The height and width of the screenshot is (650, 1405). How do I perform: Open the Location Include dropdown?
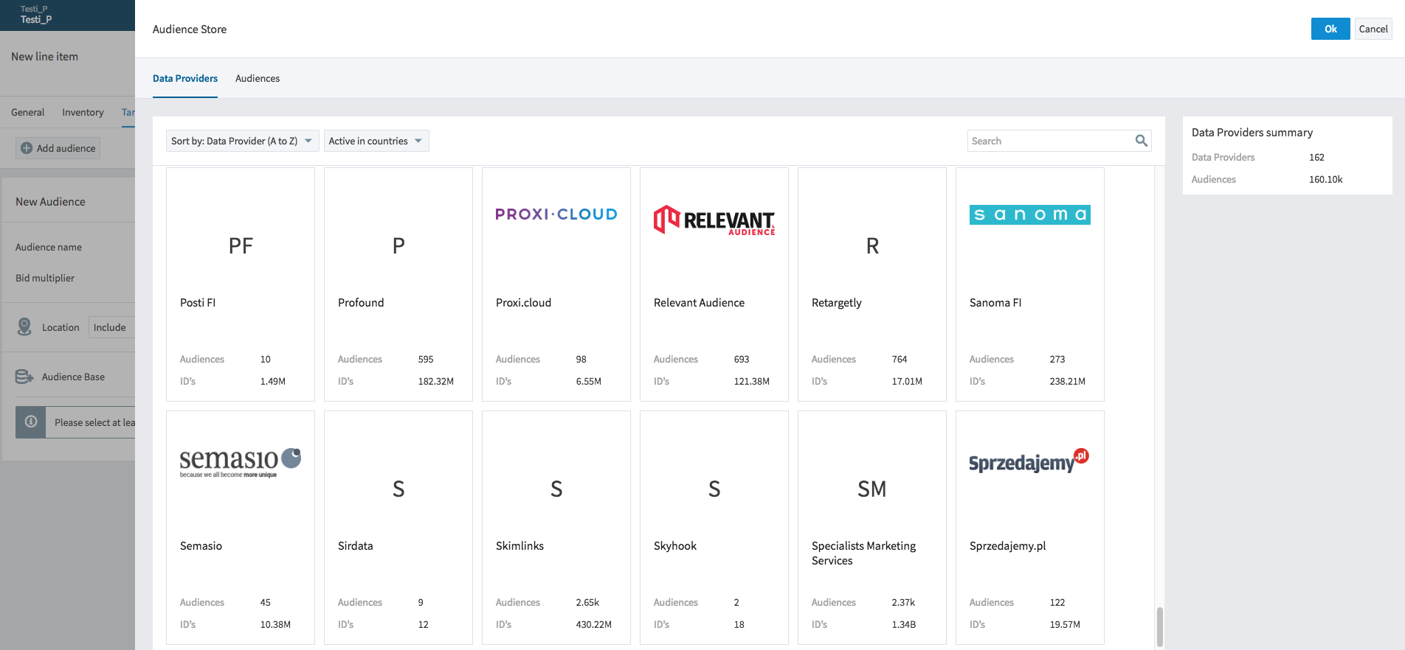pyautogui.click(x=112, y=327)
